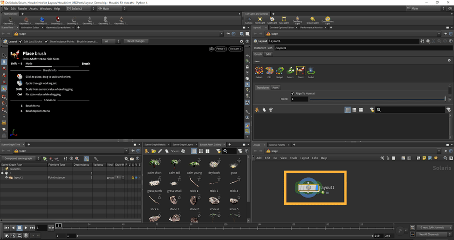Add a Distant Light from shelf
The image size is (454, 240).
tap(313, 20)
